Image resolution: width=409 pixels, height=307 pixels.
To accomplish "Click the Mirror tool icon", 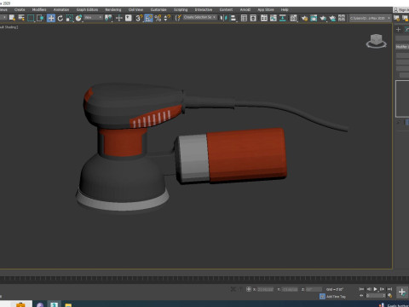I will 224,18.
